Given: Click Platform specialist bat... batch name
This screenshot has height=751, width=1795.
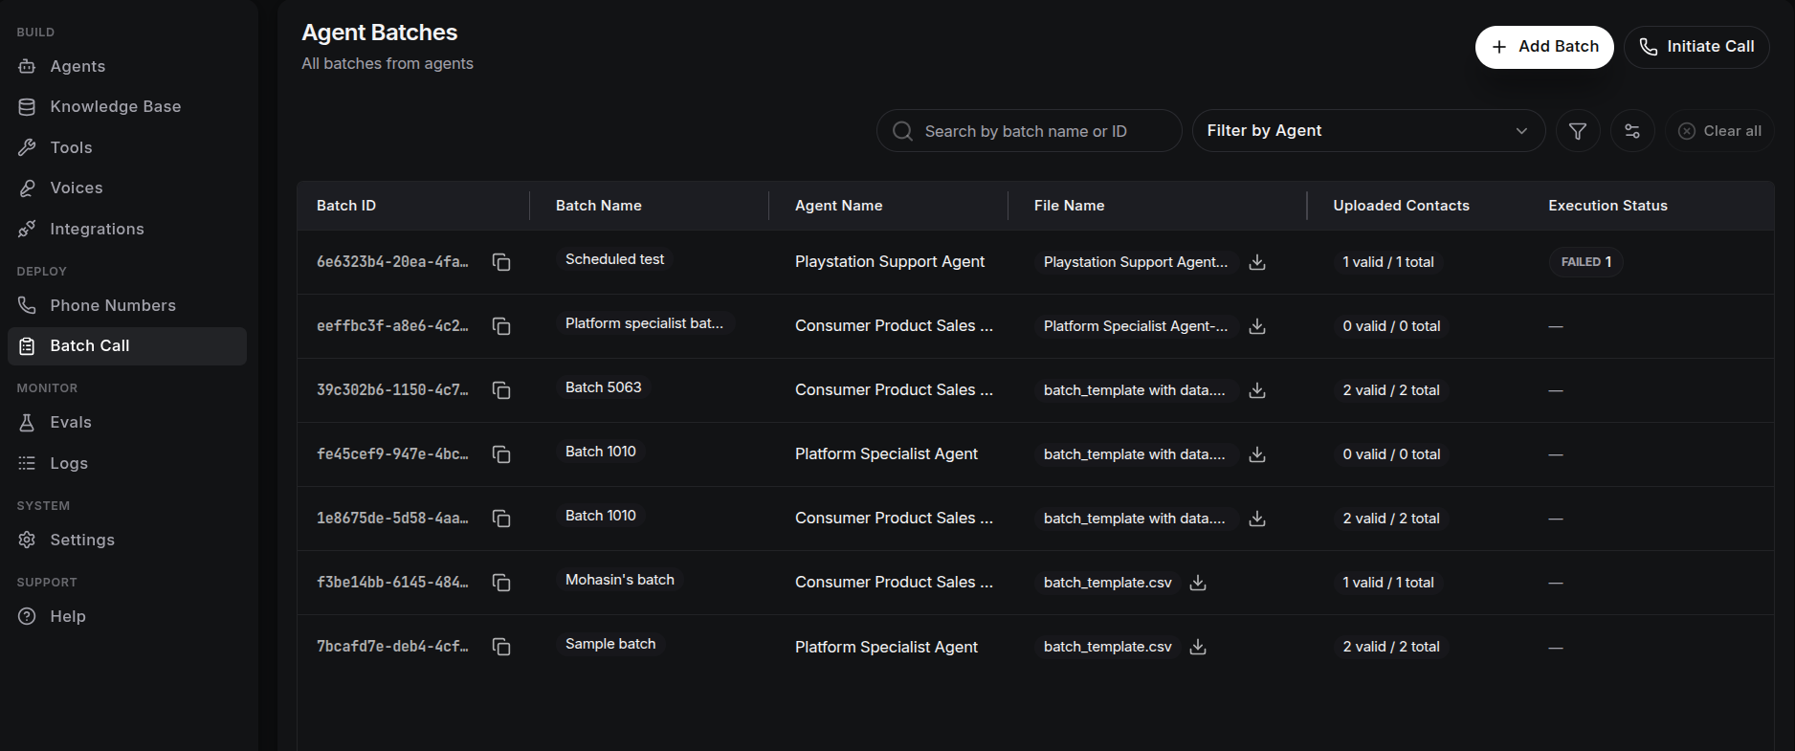Looking at the screenshot, I should pos(644,323).
